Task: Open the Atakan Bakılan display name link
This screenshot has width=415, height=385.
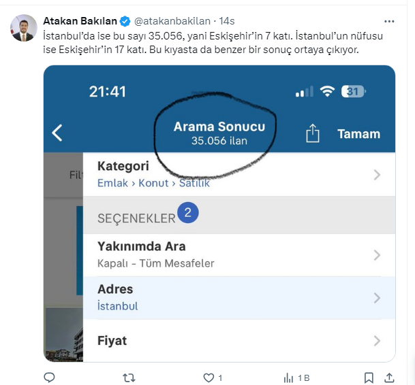Action: pos(80,21)
